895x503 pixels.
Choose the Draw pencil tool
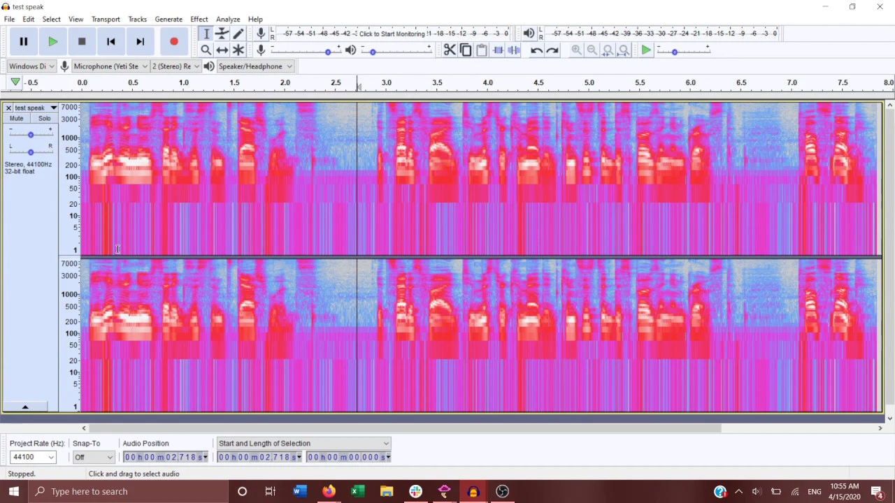pyautogui.click(x=238, y=34)
